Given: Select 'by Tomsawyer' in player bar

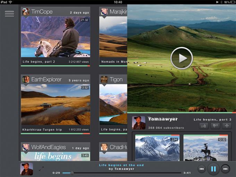Looking at the screenshot, I should [x=121, y=169].
